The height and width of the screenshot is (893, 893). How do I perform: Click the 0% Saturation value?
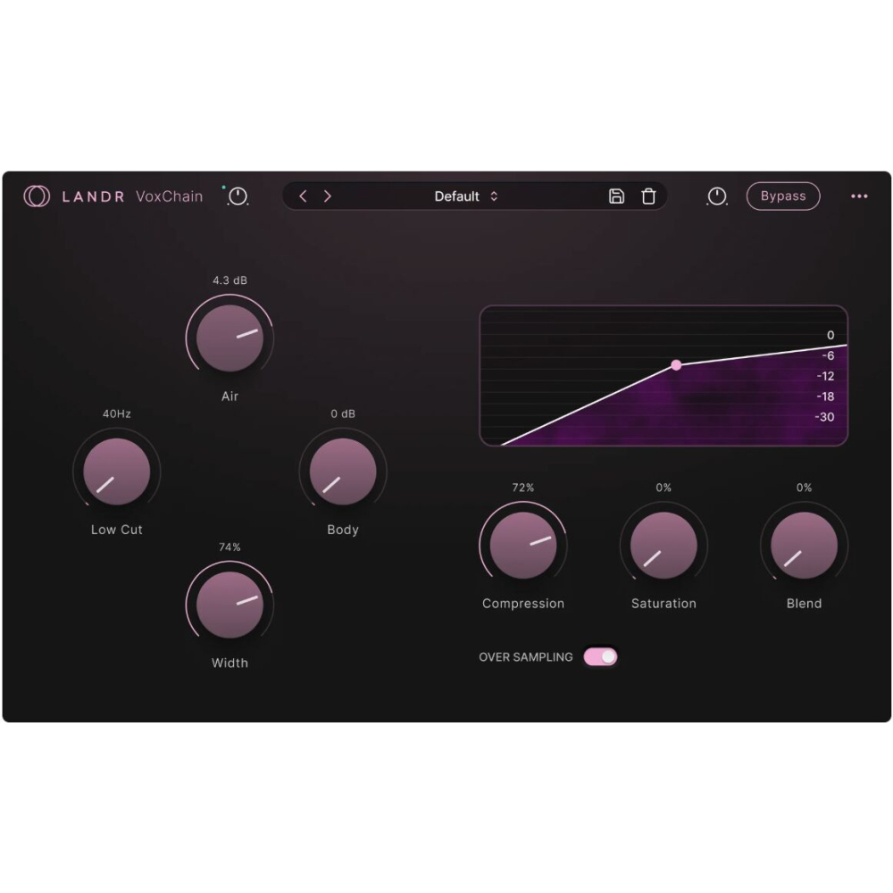[x=663, y=488]
